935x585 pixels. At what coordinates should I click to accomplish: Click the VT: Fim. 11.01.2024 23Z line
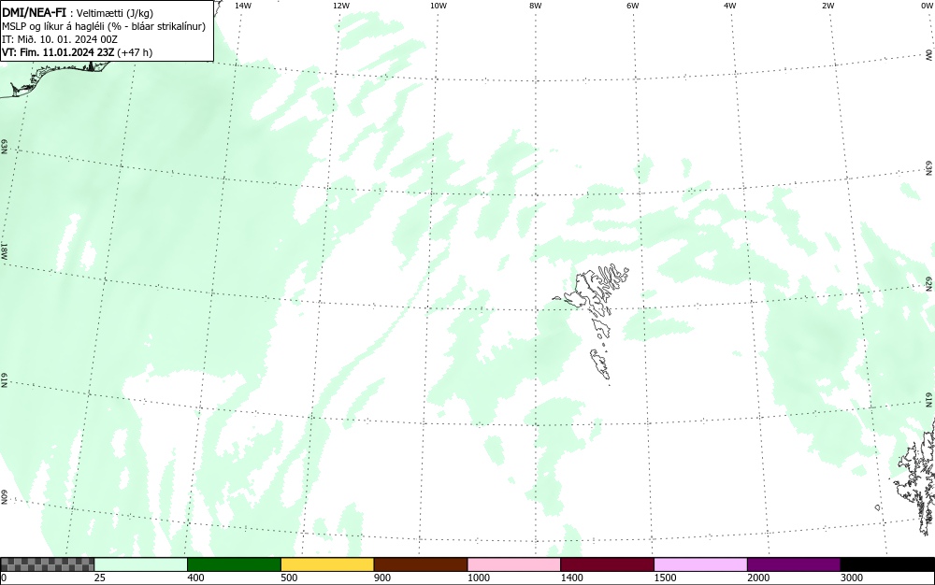coord(77,52)
